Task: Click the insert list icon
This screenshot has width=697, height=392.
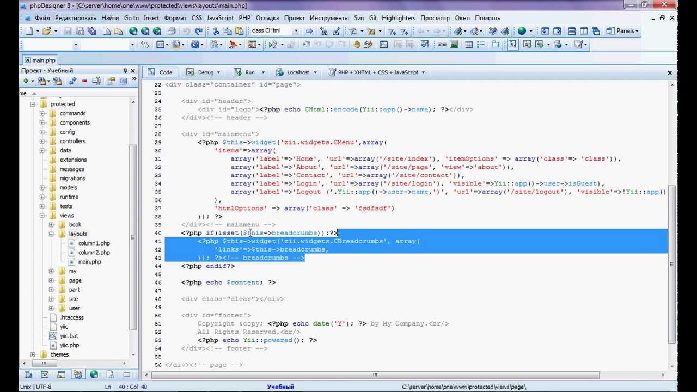Action: click(x=481, y=45)
